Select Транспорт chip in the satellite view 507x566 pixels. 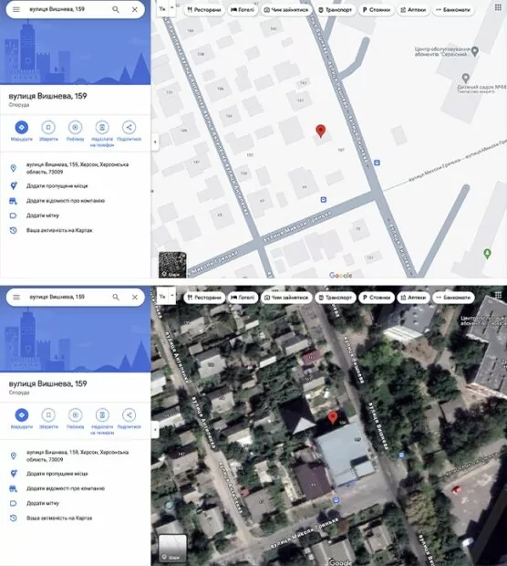pos(336,298)
